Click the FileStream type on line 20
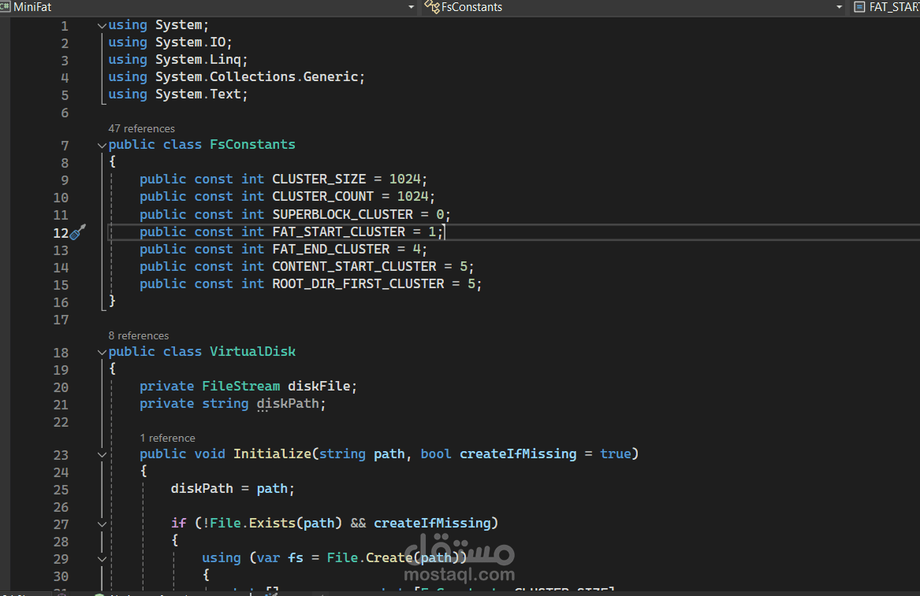Image resolution: width=920 pixels, height=596 pixels. coord(240,387)
